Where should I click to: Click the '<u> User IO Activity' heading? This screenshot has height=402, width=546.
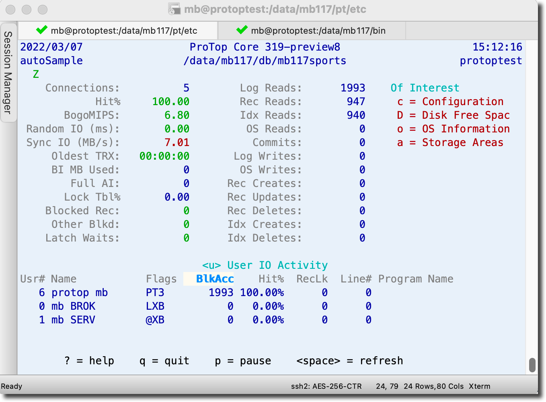(265, 266)
